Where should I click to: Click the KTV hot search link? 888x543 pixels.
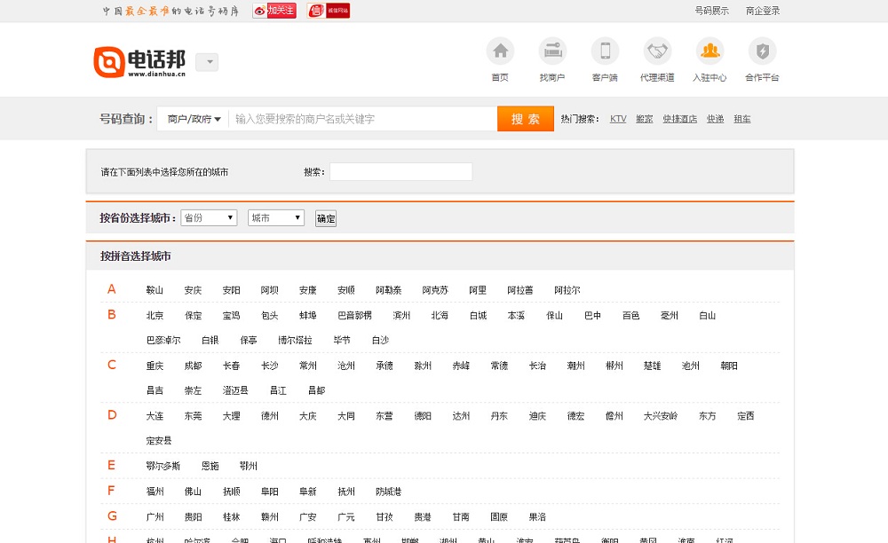618,119
